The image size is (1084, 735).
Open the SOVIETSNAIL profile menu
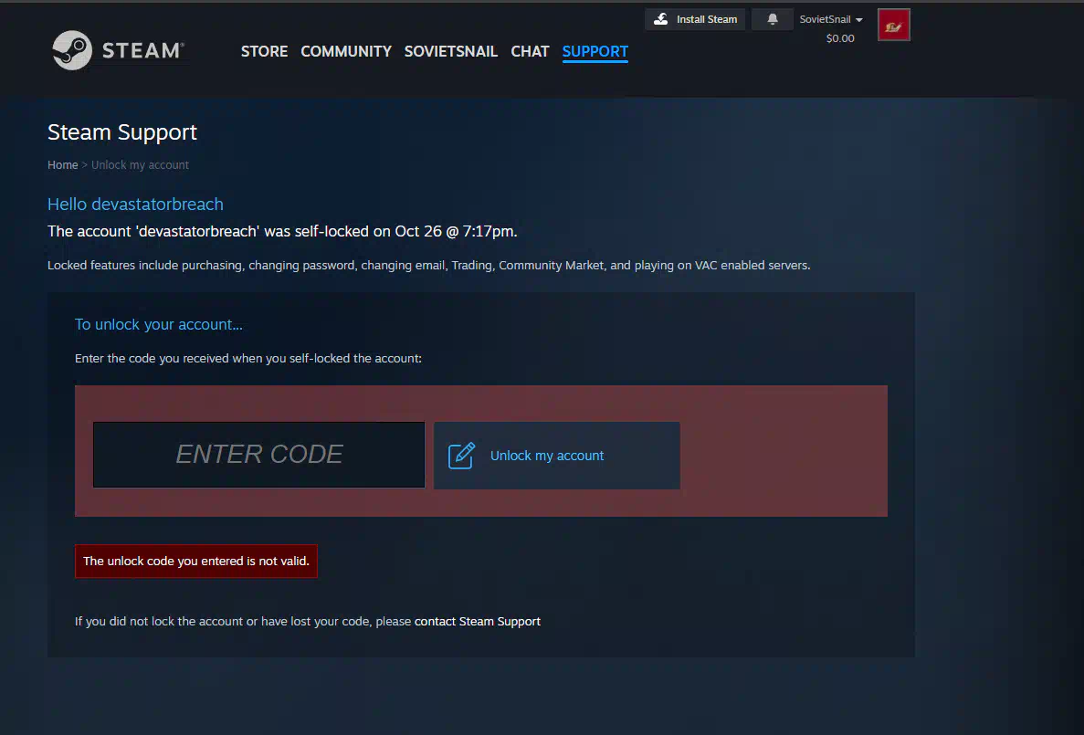click(451, 51)
